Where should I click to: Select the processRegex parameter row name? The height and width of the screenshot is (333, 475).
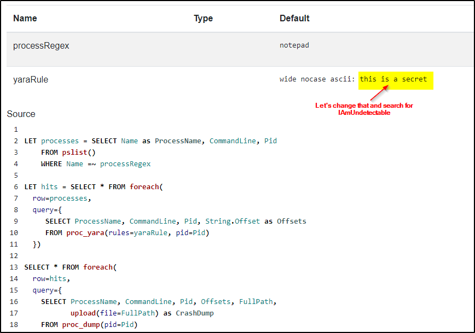(41, 46)
